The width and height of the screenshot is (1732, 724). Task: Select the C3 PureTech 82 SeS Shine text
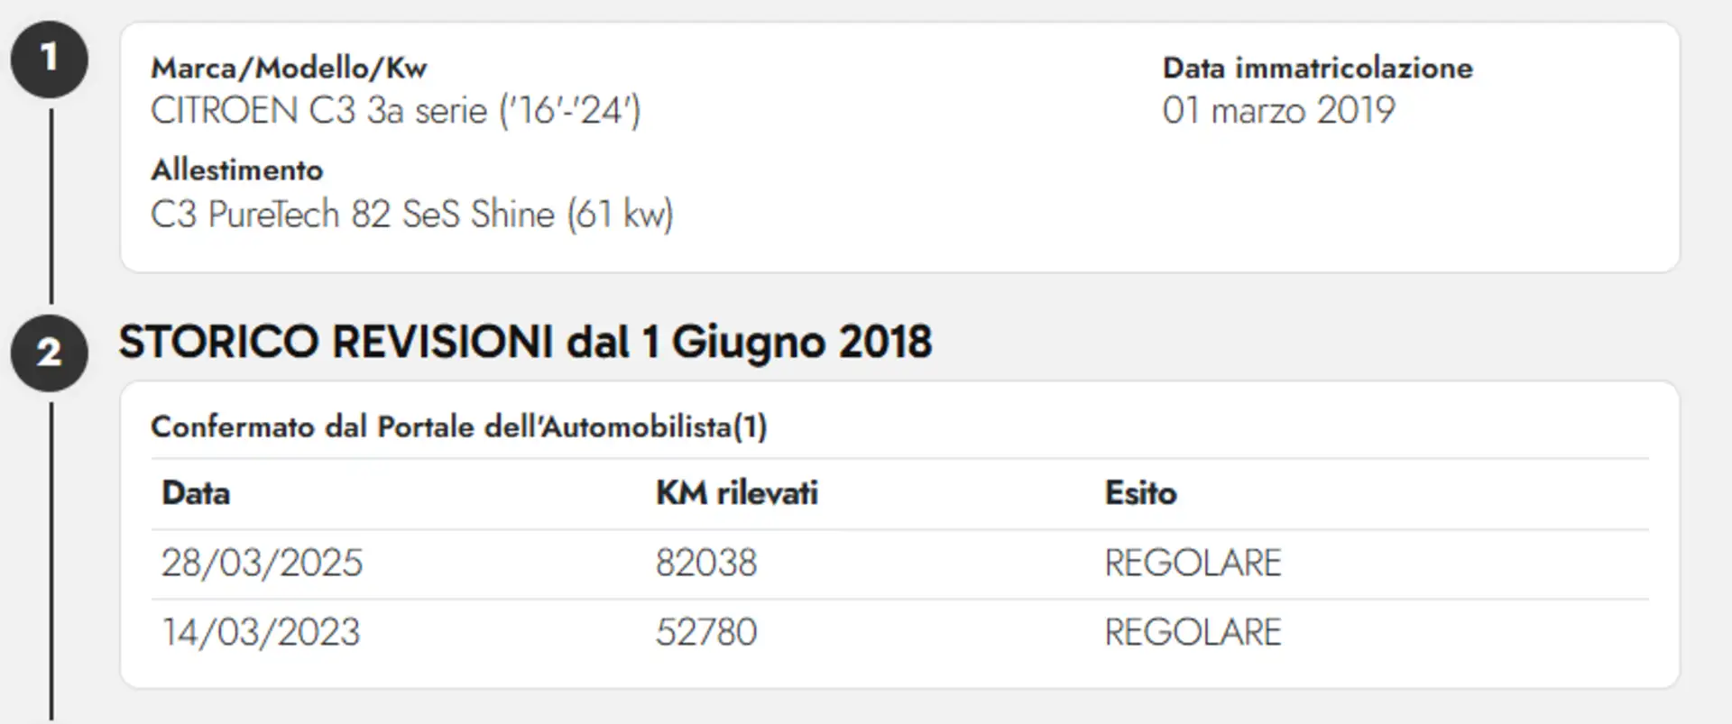411,215
